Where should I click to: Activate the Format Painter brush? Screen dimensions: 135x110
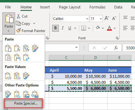[x=18, y=31]
